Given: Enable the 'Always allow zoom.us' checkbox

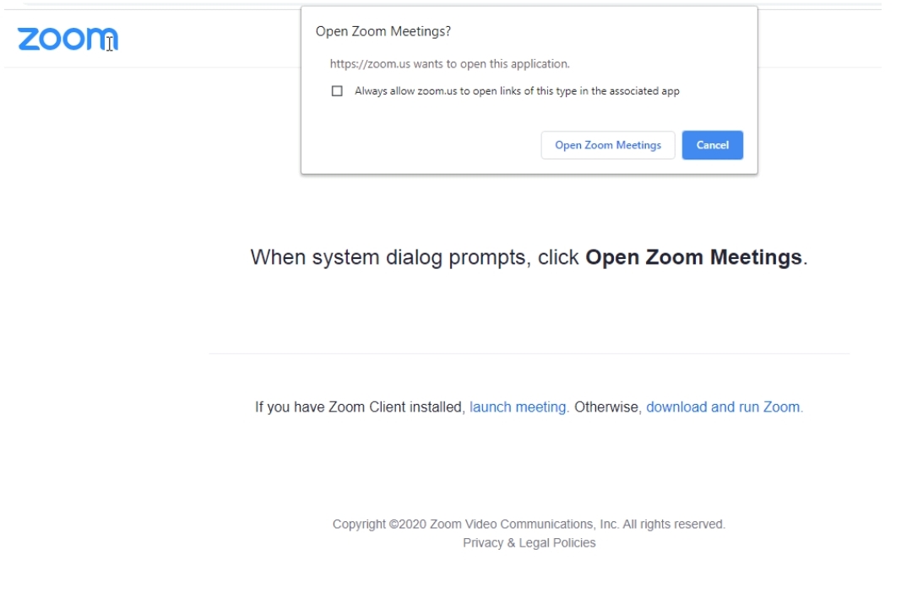Looking at the screenshot, I should 337,91.
